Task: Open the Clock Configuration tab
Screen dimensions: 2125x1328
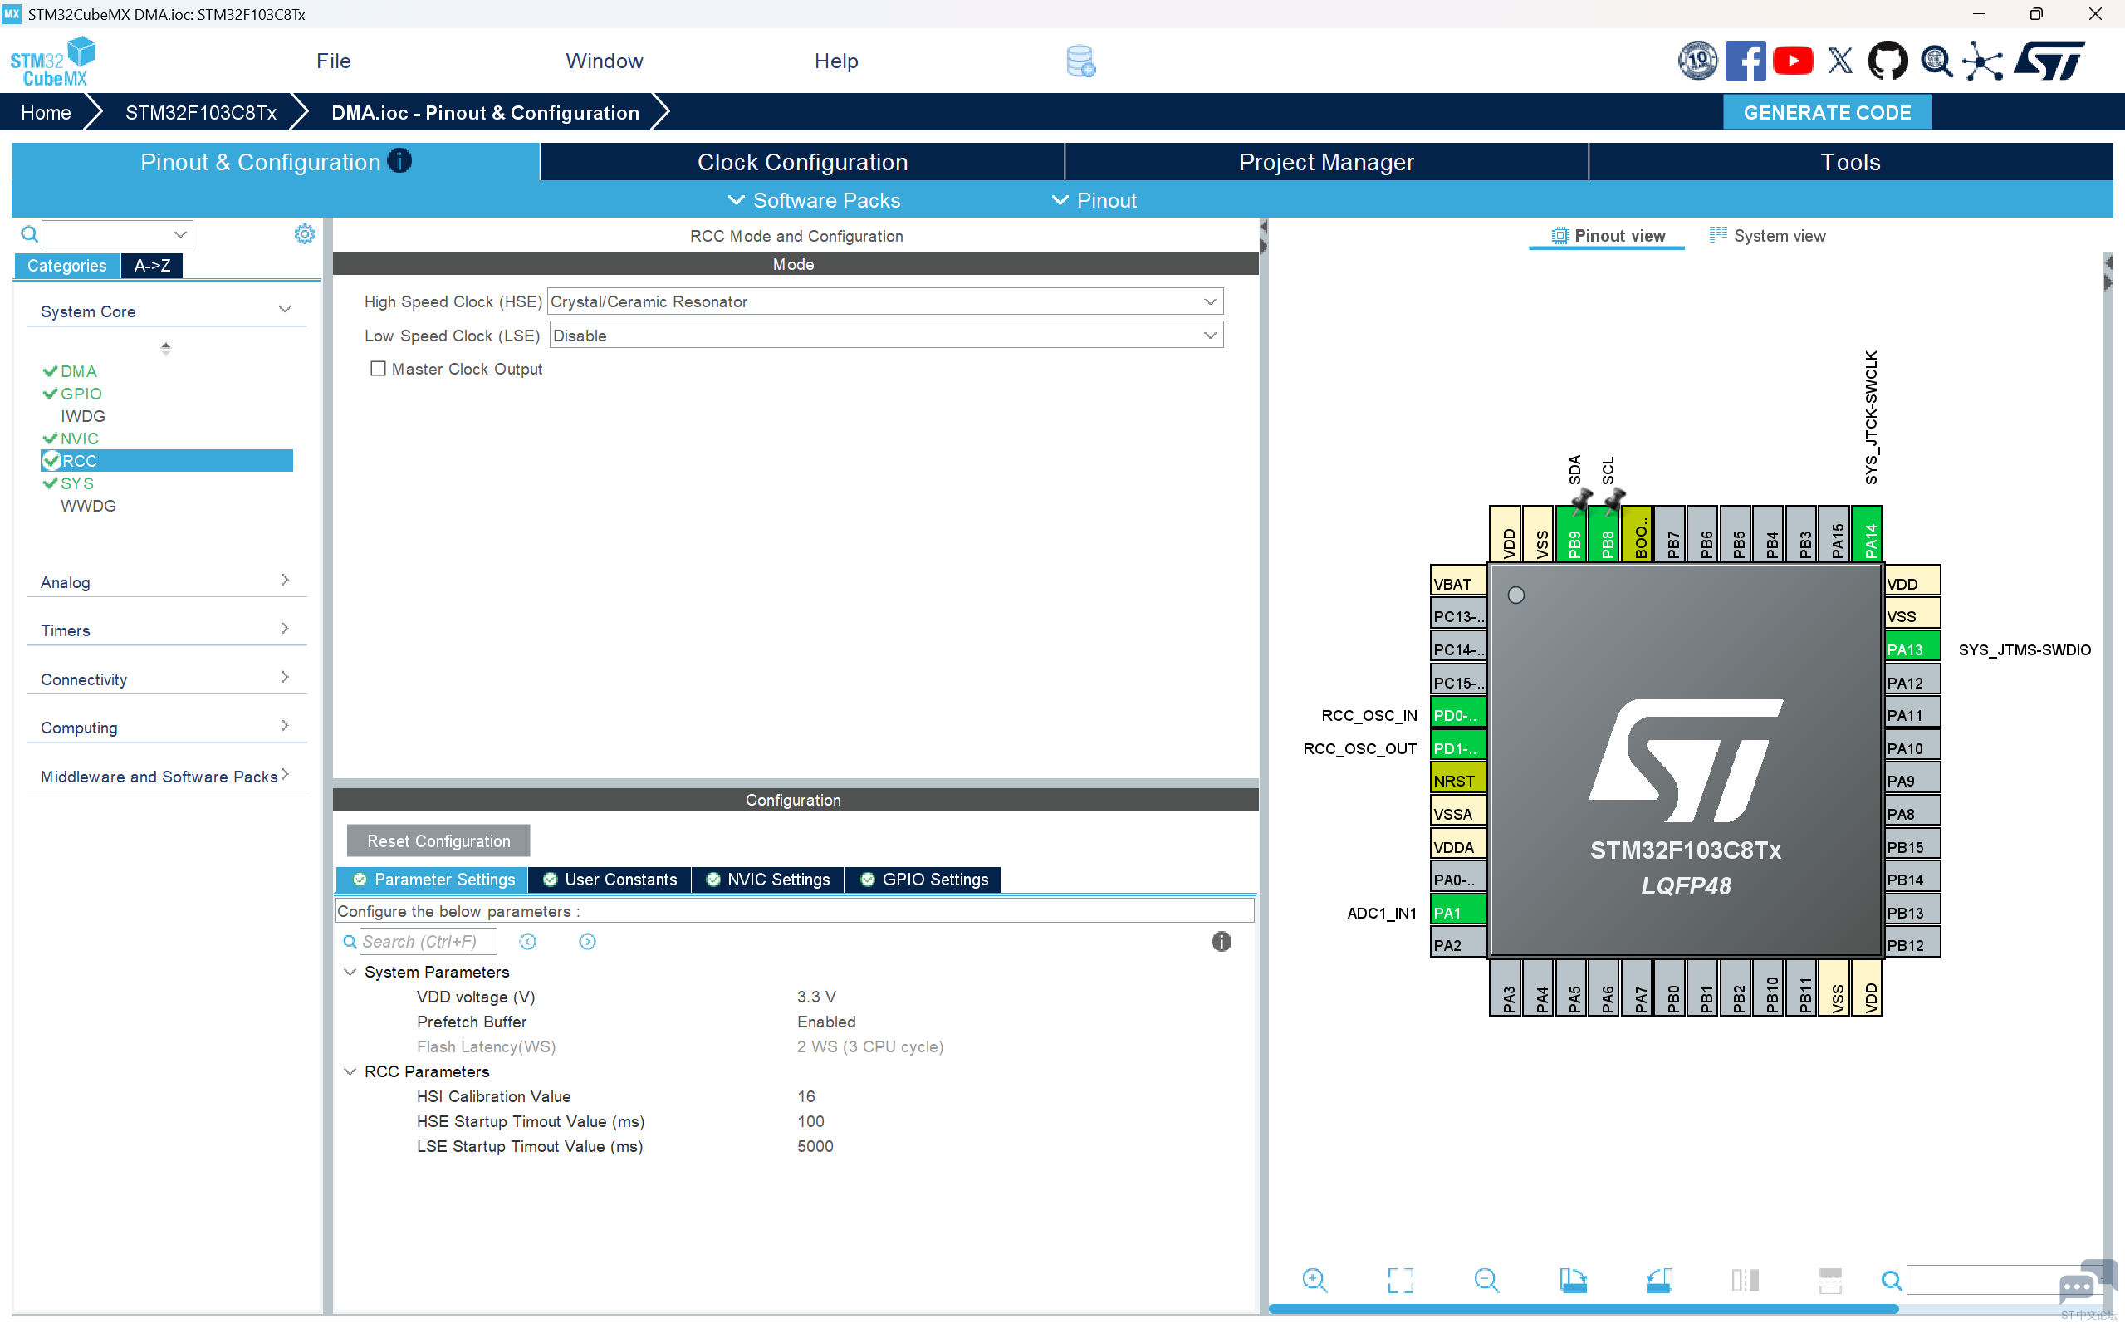Action: [801, 163]
